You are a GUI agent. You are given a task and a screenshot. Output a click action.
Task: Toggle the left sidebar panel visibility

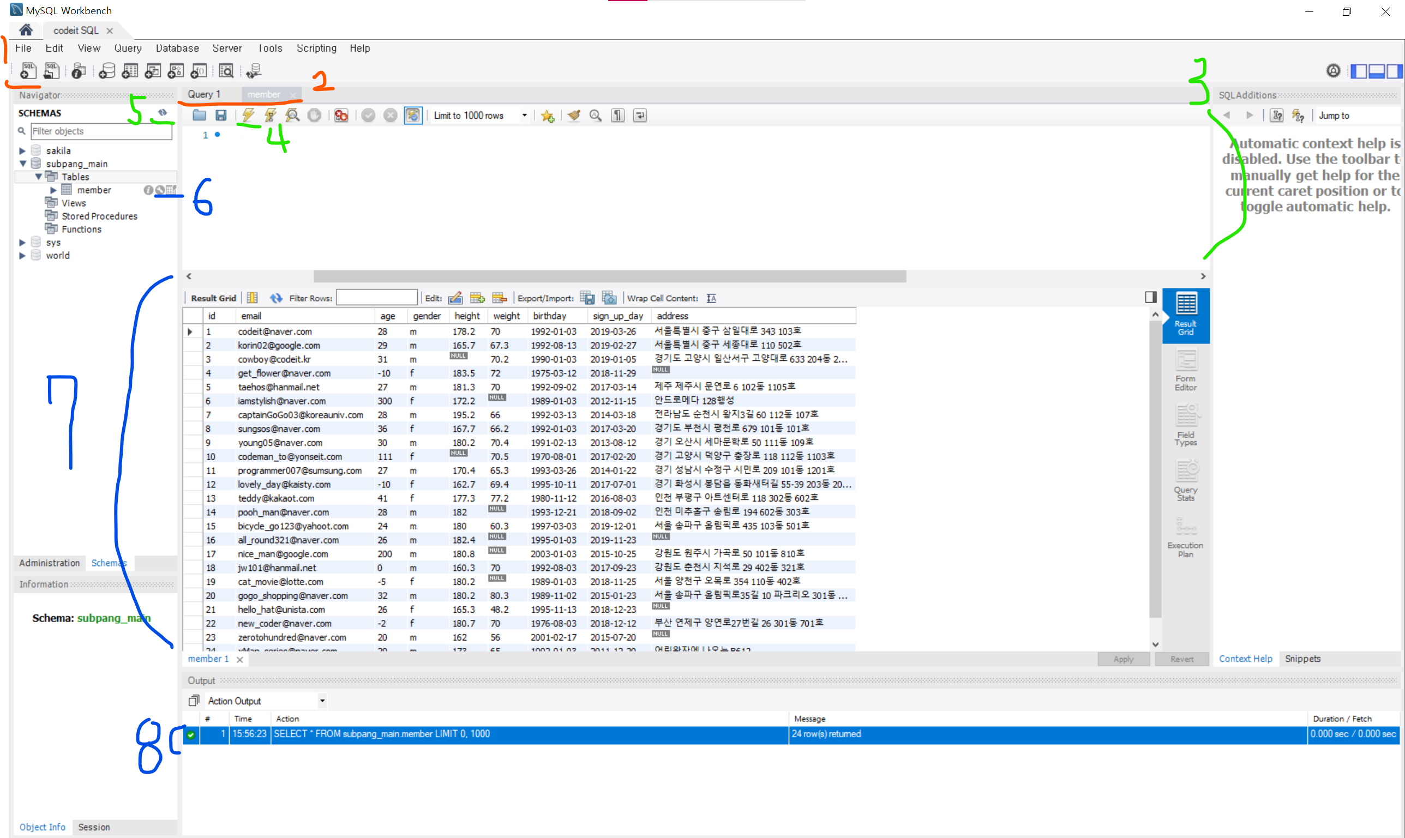(x=1358, y=70)
